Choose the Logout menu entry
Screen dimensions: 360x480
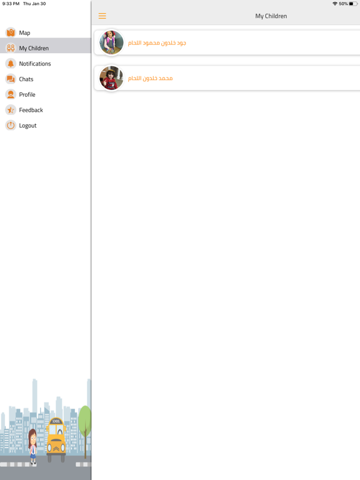click(x=46, y=126)
